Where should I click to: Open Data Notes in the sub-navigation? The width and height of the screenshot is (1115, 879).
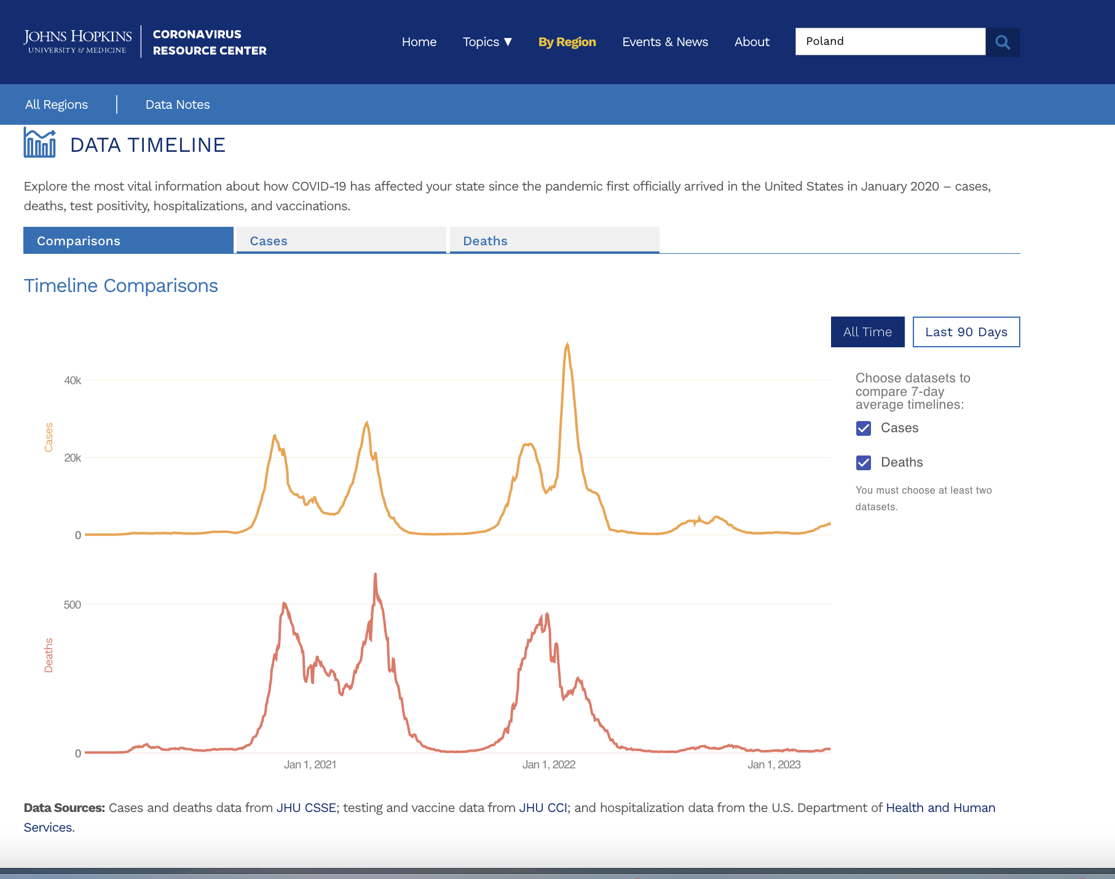[178, 104]
